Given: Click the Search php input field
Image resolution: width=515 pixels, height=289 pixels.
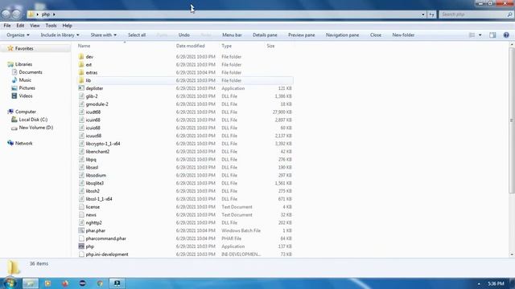Looking at the screenshot, I should [x=473, y=14].
